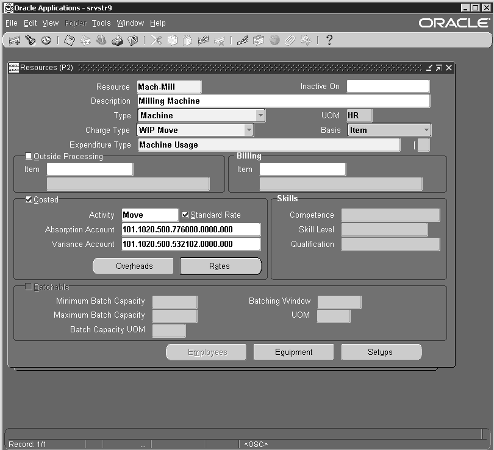This screenshot has height=450, width=494.
Task: Toggle the Outside Processing checkbox
Action: [28, 156]
